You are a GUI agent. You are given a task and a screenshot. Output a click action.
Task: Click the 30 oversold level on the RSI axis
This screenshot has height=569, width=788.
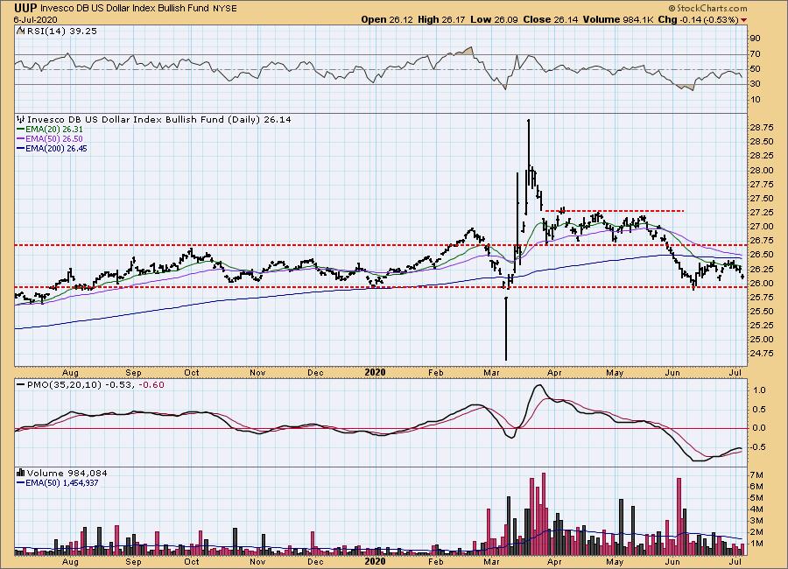pyautogui.click(x=755, y=83)
